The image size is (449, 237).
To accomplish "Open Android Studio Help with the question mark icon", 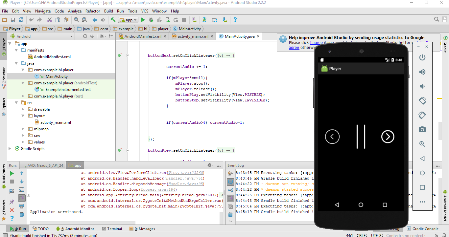I will click(x=235, y=20).
